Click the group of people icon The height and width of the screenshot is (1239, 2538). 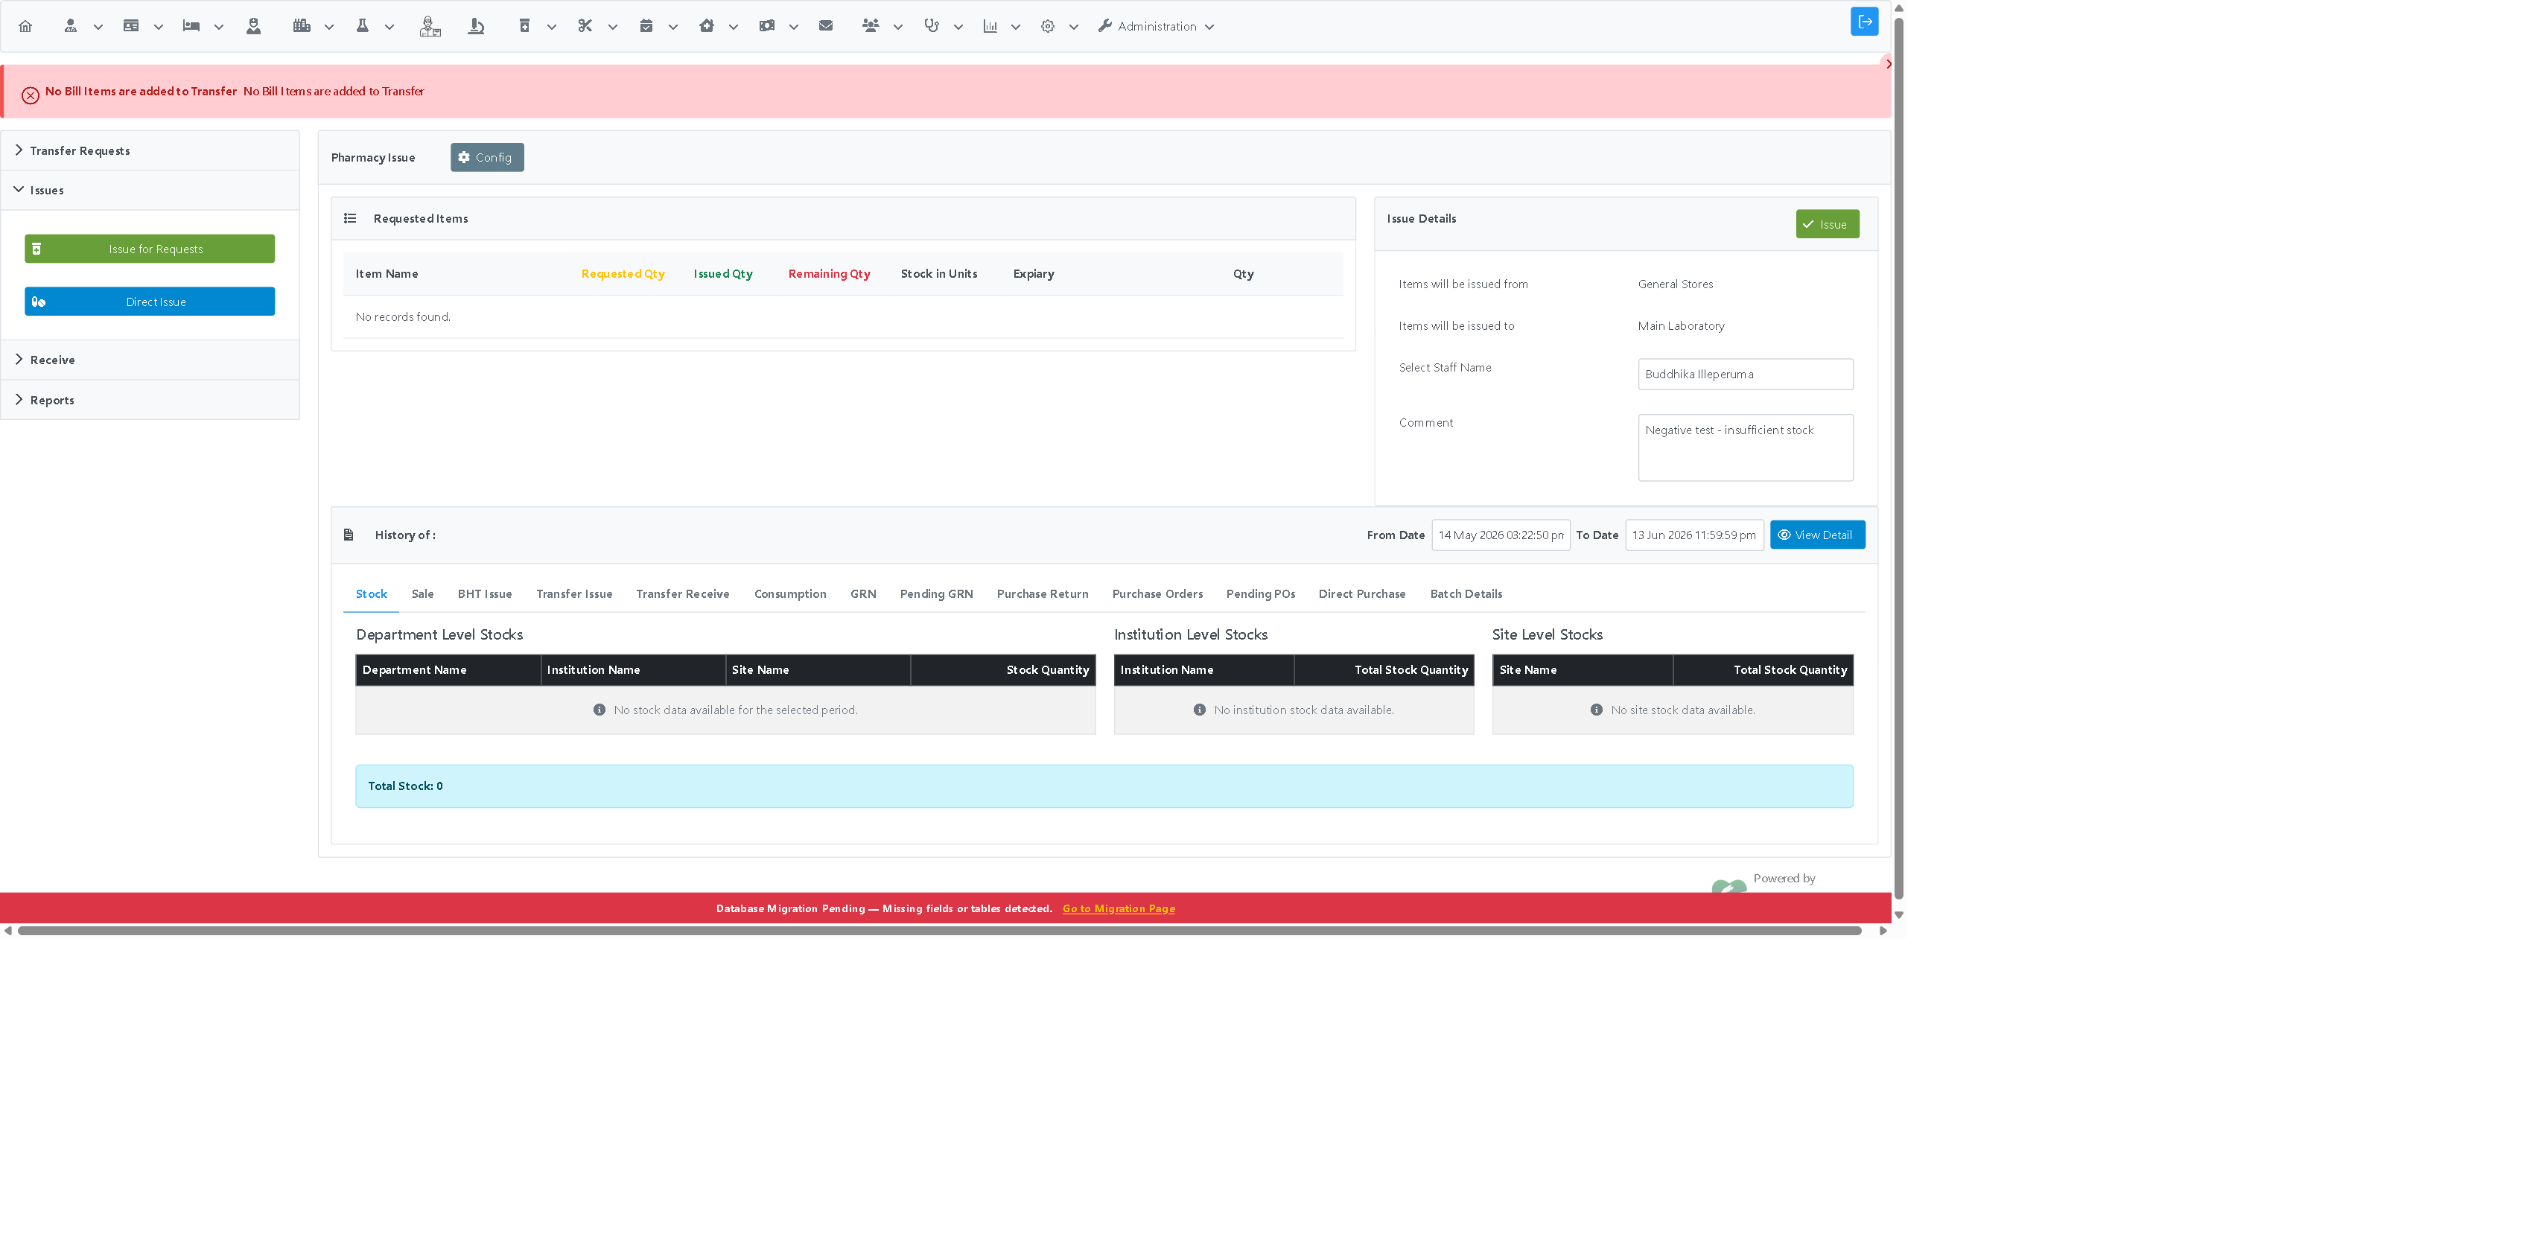click(x=870, y=27)
